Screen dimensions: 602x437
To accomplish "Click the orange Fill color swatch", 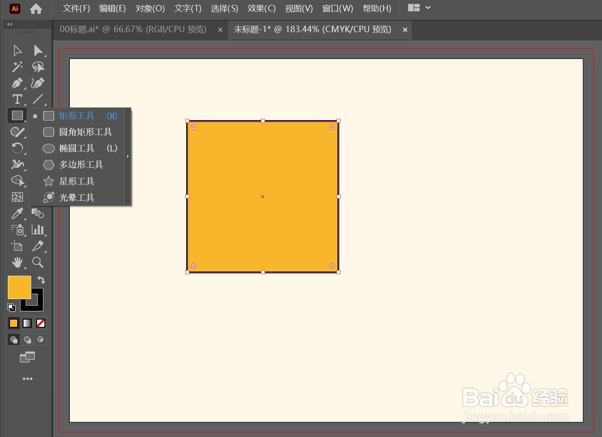I will pos(19,287).
